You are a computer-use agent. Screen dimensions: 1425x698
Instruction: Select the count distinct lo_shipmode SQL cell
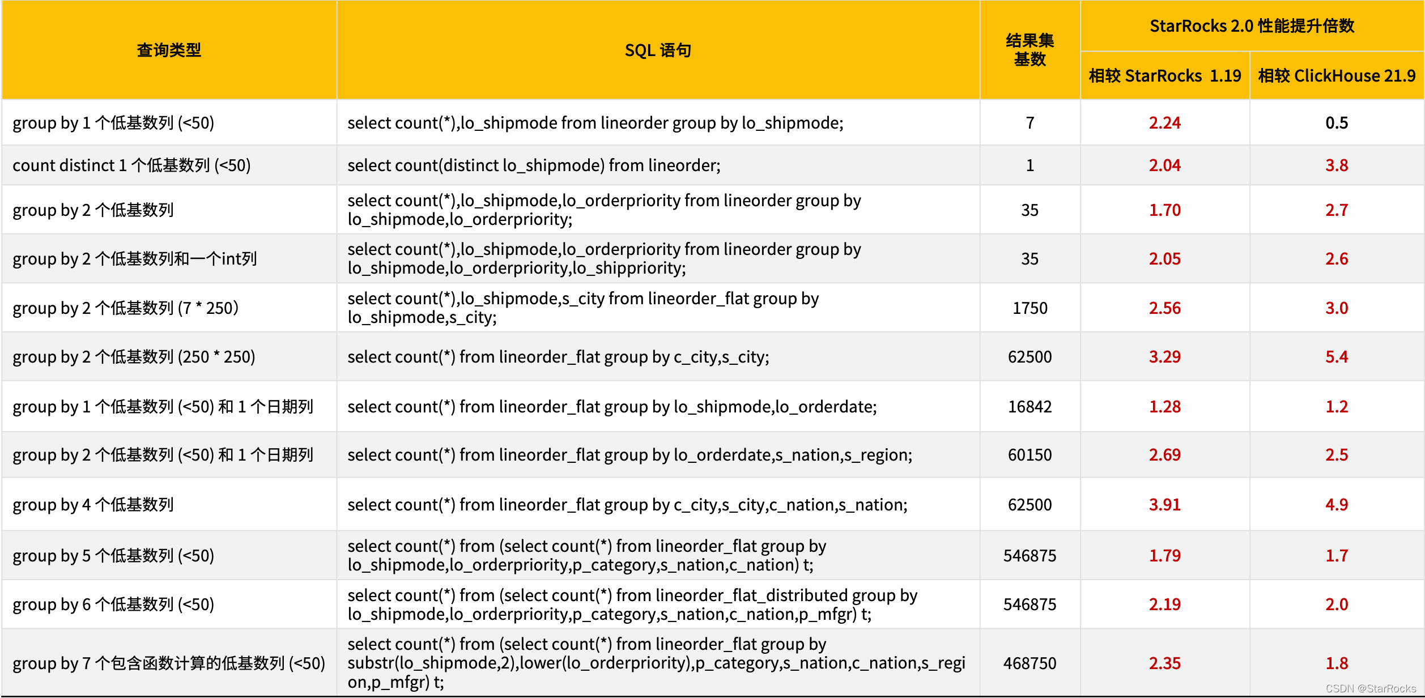[x=534, y=165]
